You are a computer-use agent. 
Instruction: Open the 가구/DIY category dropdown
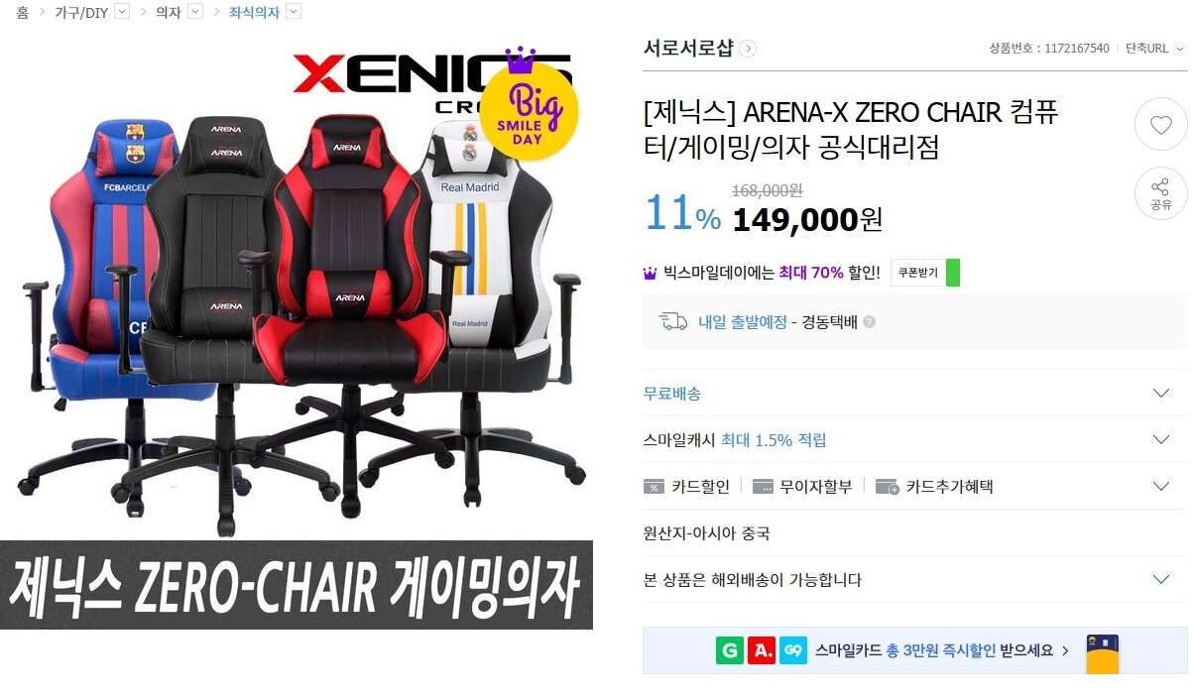122,12
